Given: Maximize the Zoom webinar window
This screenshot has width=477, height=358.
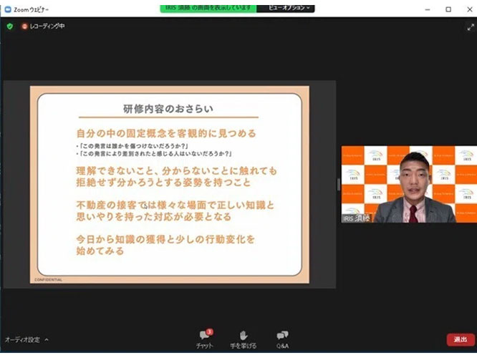Looking at the screenshot, I should (448, 9).
